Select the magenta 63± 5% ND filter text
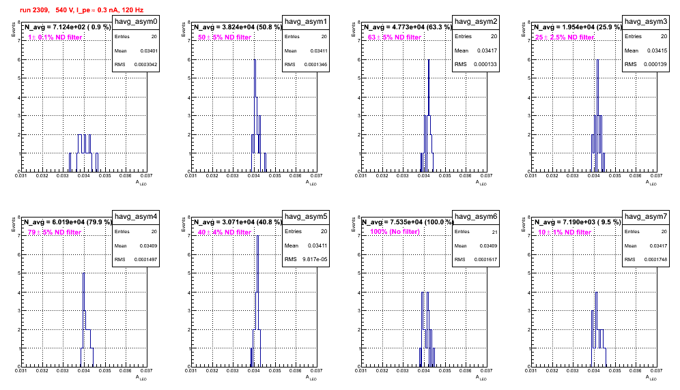Screen dimensions: 680x390 click(x=395, y=37)
